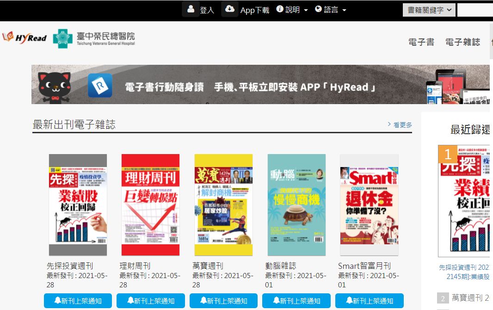Subscribe to 動腦雜誌 new issue notification
Viewport: 493px width, 310px height.
pos(296,301)
